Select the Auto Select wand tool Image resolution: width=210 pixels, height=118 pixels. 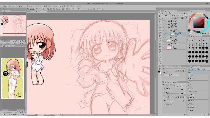point(160,27)
